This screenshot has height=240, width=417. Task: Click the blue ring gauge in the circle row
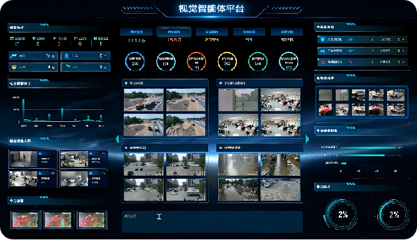135,61
